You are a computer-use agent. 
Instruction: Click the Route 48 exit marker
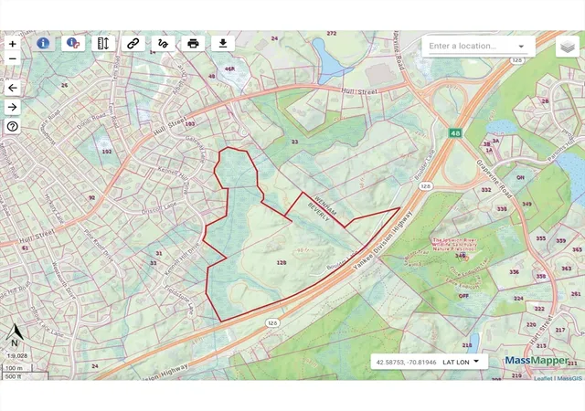455,132
